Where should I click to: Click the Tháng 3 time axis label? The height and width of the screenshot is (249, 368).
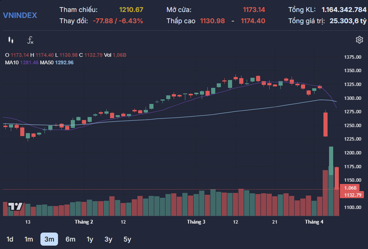click(x=196, y=222)
